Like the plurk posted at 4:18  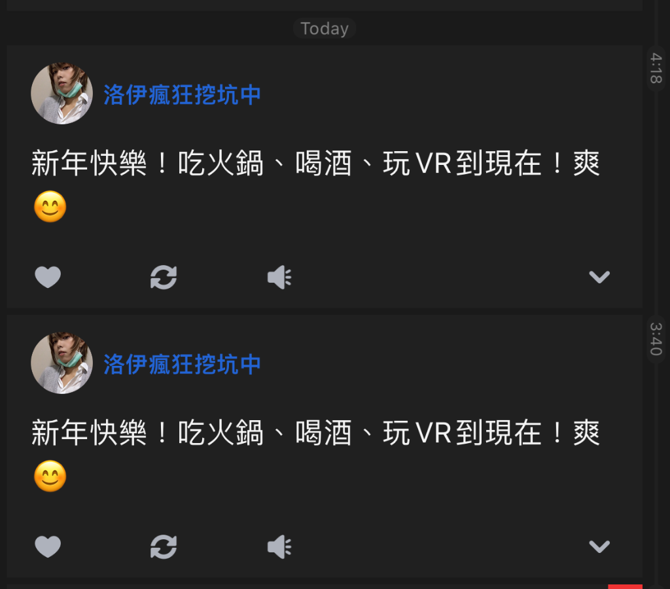click(48, 277)
